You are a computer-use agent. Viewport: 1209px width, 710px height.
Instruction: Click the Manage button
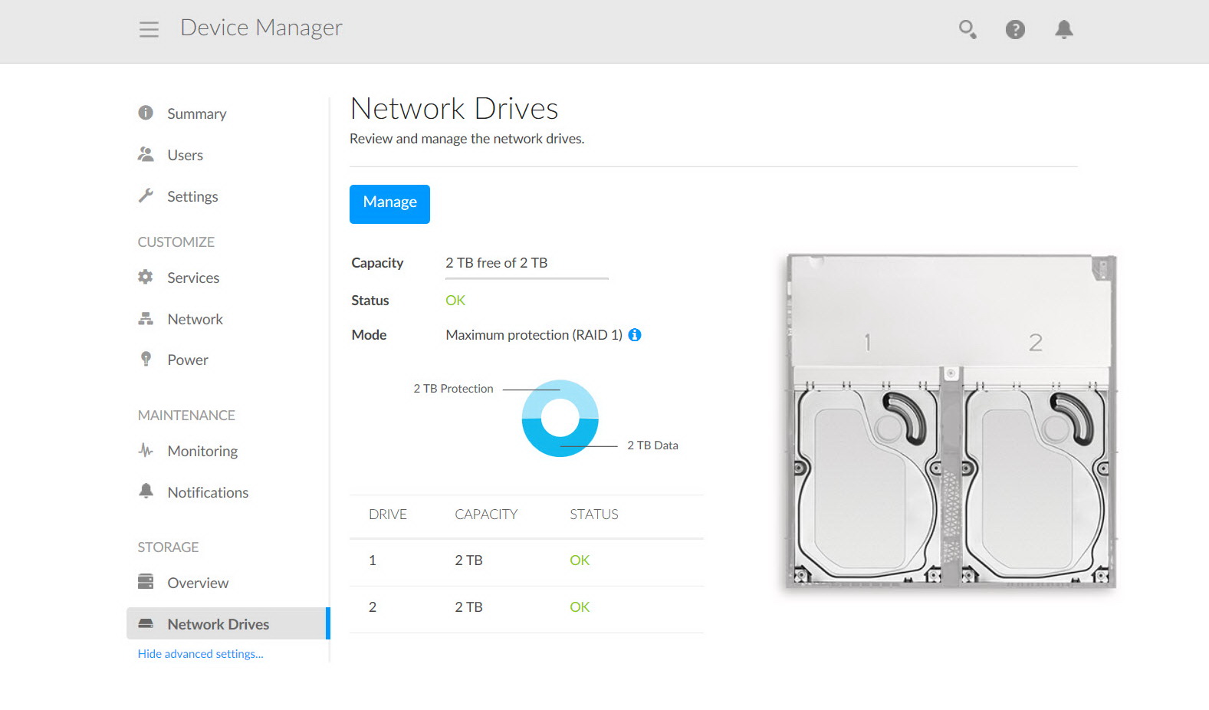coord(389,204)
